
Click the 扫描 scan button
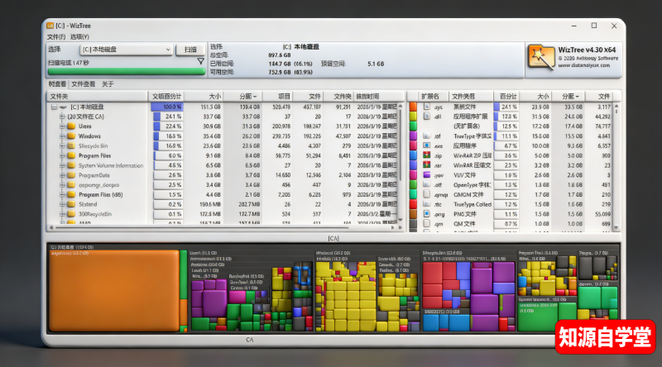[190, 50]
